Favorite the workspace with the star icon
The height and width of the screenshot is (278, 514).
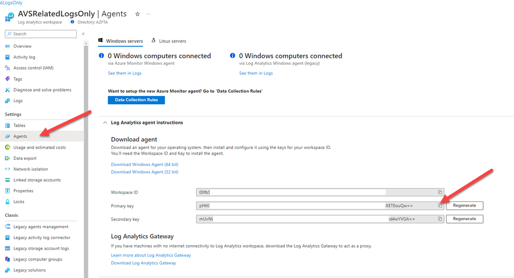click(138, 14)
